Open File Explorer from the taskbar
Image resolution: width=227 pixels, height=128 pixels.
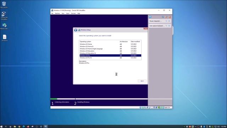[x=15, y=127]
